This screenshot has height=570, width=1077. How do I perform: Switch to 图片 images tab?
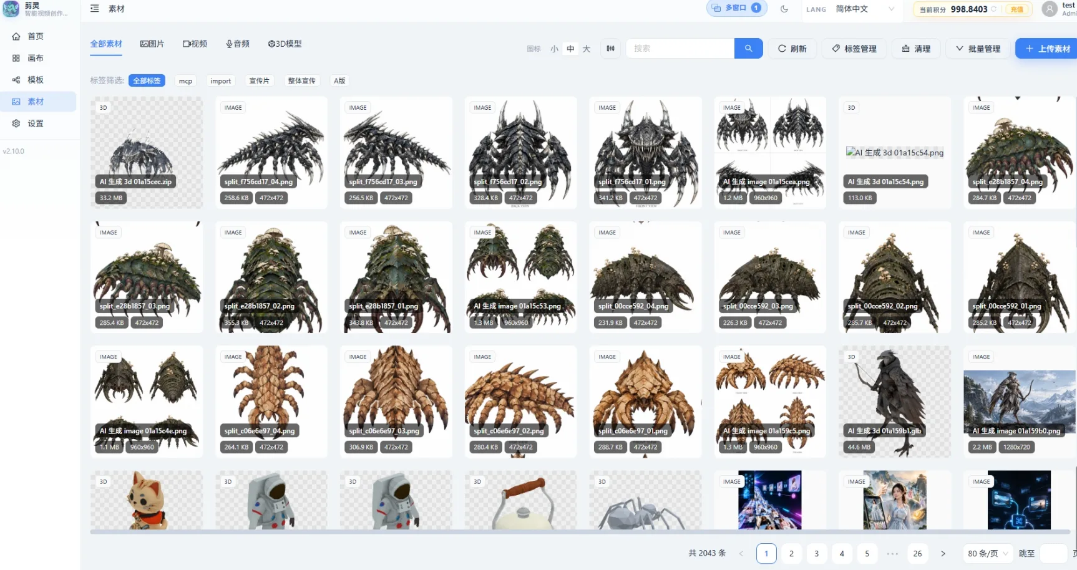pyautogui.click(x=152, y=44)
